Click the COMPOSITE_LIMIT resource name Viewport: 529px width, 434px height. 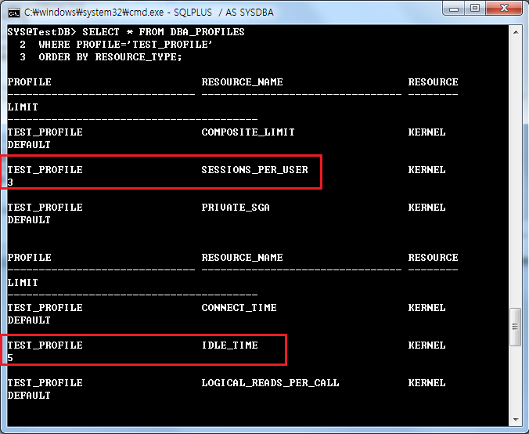pyautogui.click(x=248, y=132)
